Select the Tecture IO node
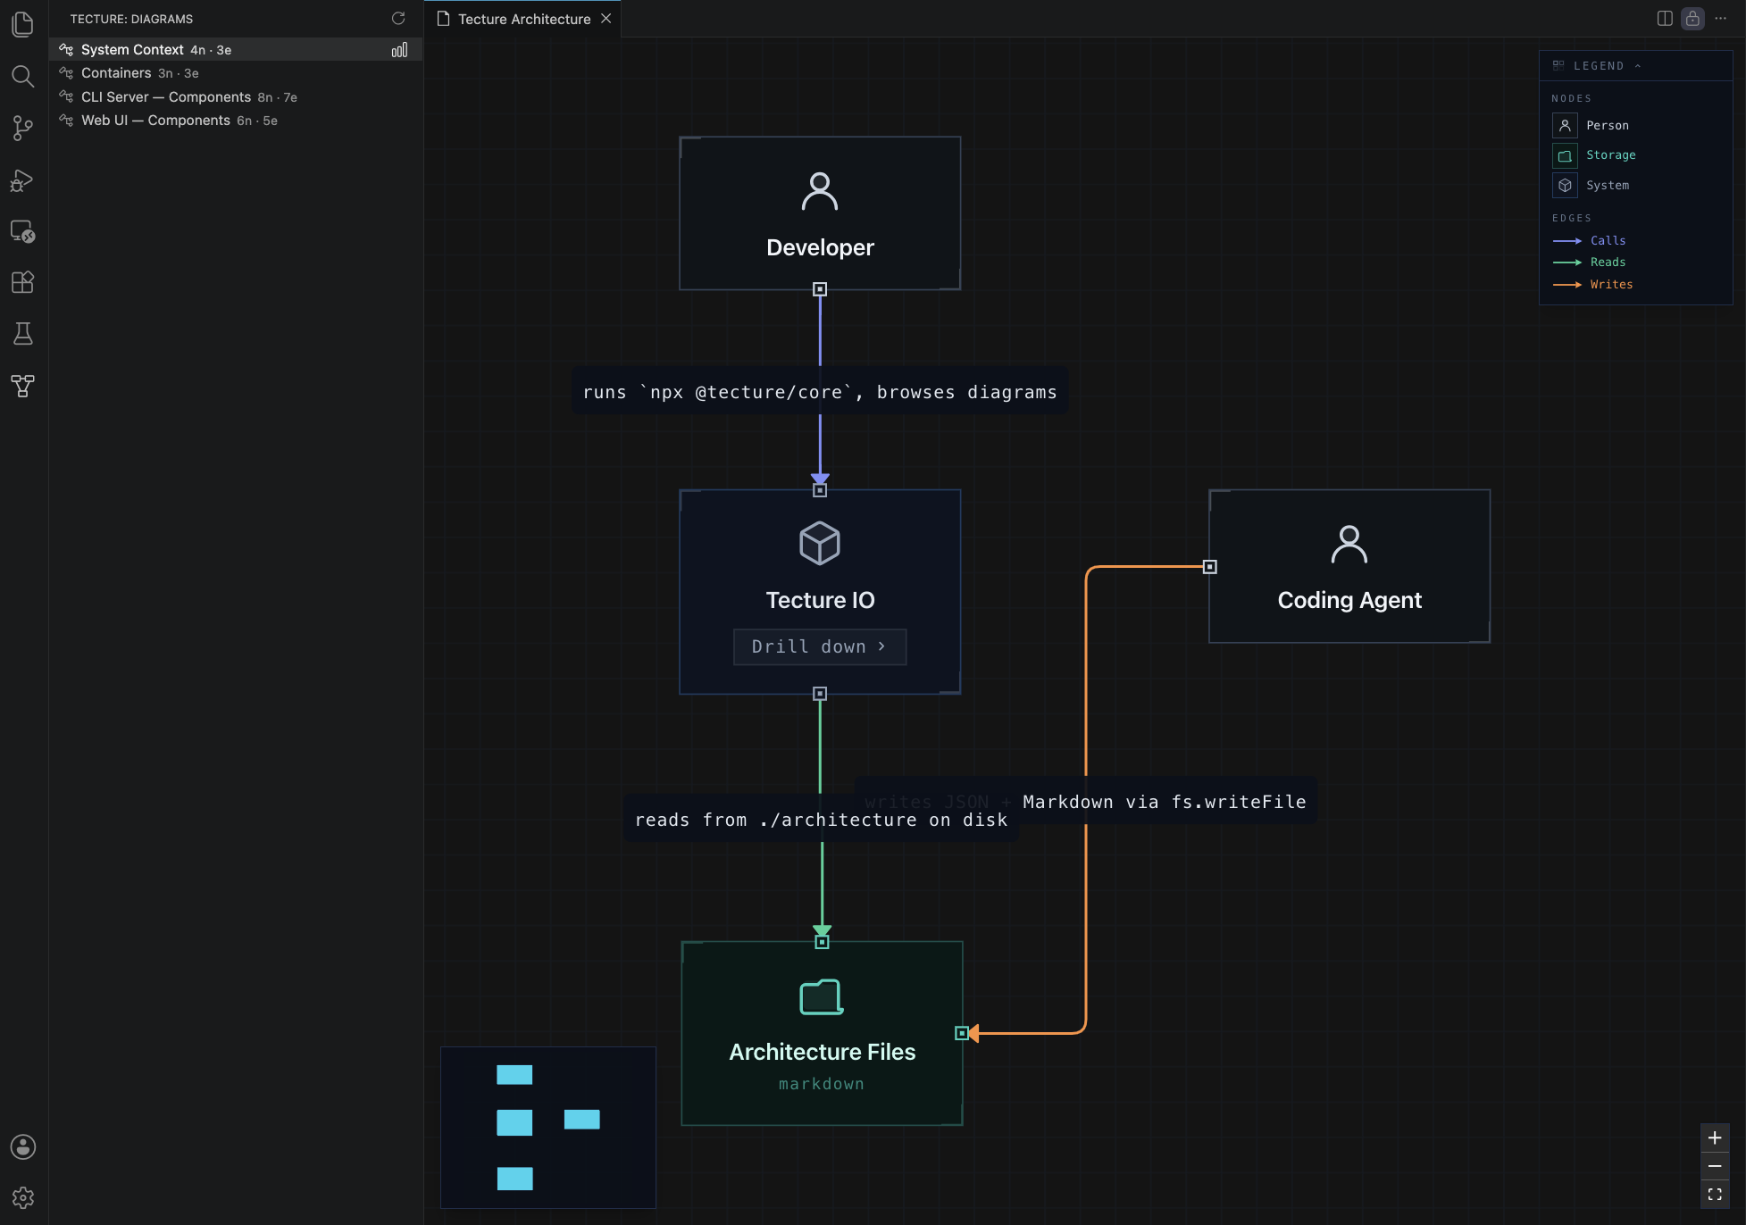 click(x=820, y=592)
